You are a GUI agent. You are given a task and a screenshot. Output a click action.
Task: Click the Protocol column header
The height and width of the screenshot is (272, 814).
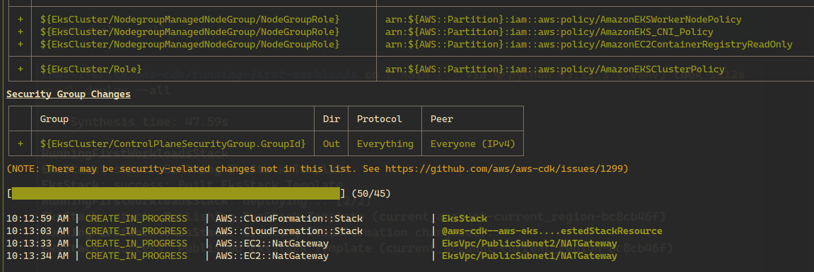tap(380, 119)
